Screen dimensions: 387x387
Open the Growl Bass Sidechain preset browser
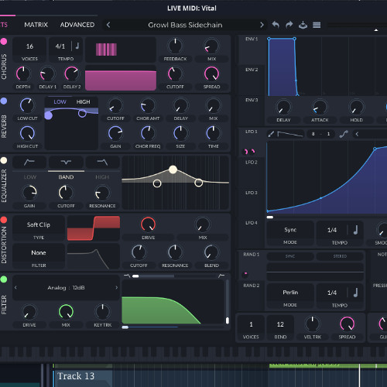(185, 25)
